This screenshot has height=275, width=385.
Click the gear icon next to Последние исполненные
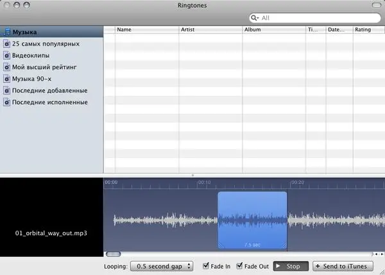tap(6, 102)
